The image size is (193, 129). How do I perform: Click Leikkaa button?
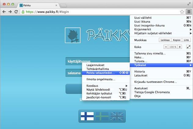click(165, 40)
